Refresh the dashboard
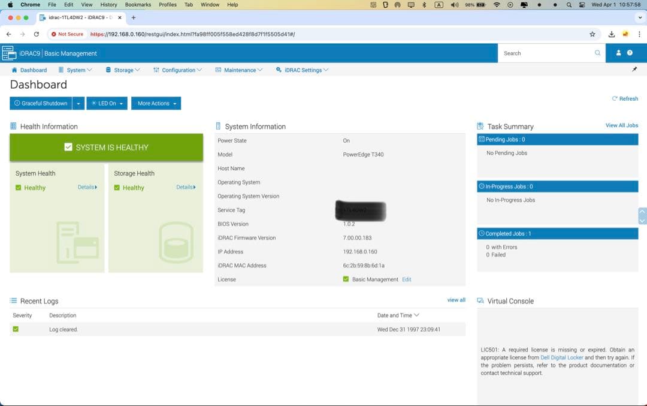This screenshot has width=647, height=406. (x=625, y=98)
